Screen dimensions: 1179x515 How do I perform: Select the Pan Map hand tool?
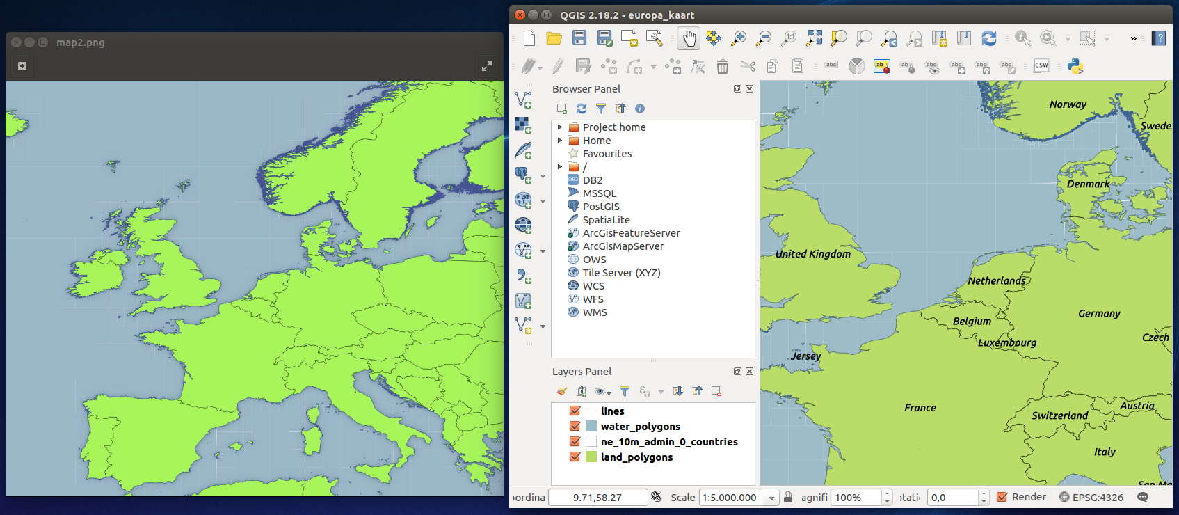tap(689, 38)
